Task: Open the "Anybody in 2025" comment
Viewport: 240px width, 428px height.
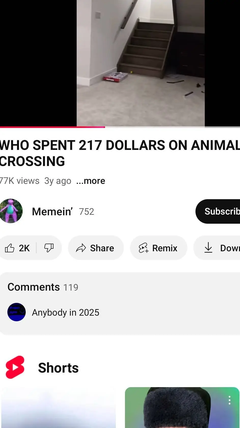Action: (x=66, y=312)
